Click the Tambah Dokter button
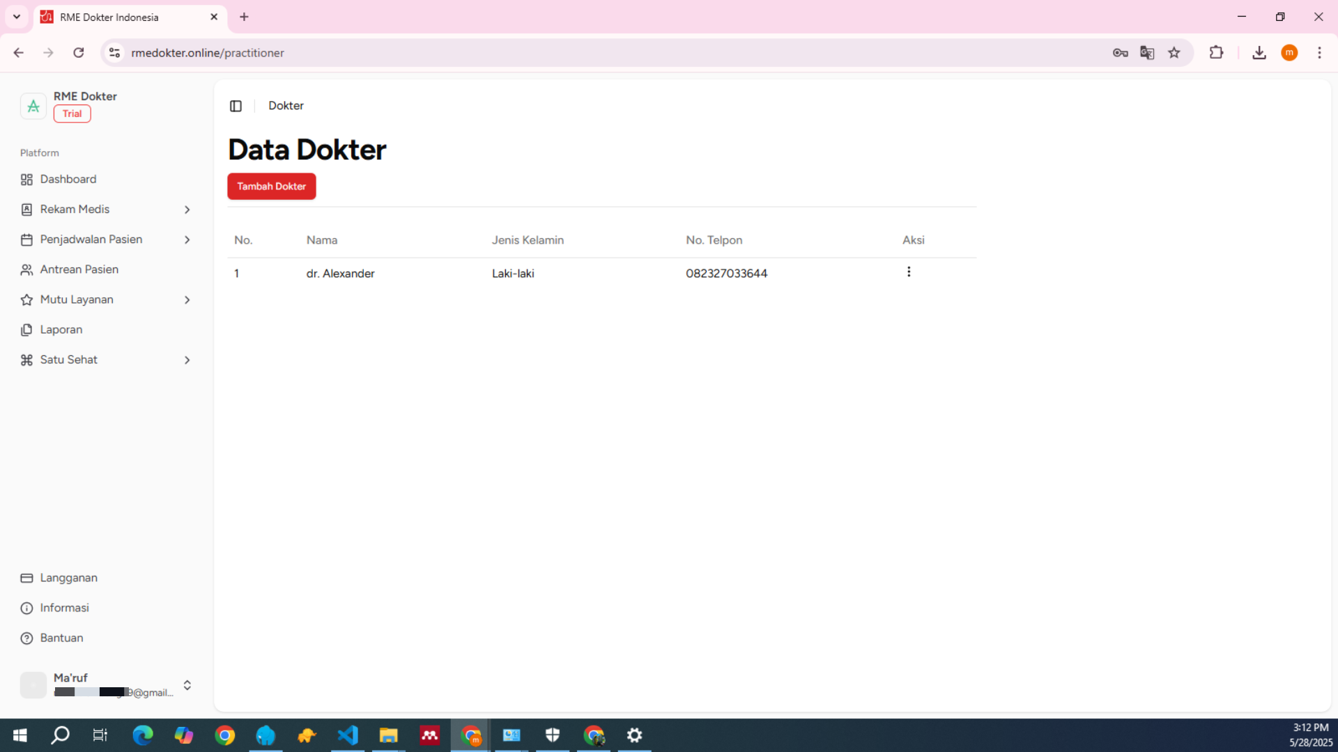 [271, 186]
